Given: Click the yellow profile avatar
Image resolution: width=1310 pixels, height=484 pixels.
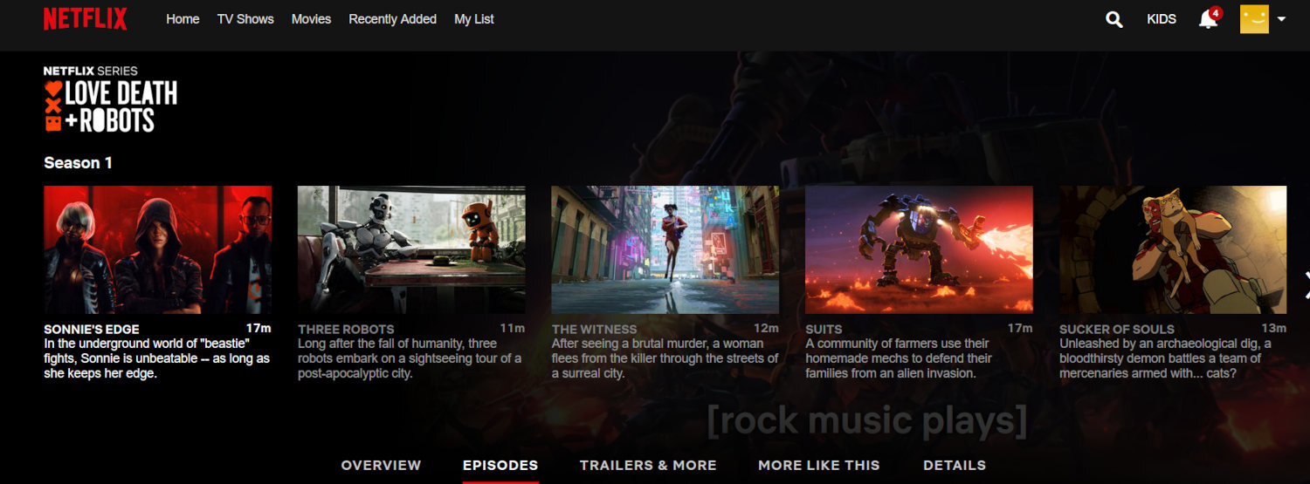Looking at the screenshot, I should (x=1254, y=19).
